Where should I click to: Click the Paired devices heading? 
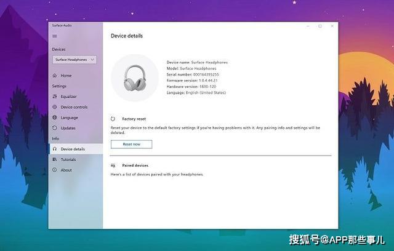[x=135, y=165]
